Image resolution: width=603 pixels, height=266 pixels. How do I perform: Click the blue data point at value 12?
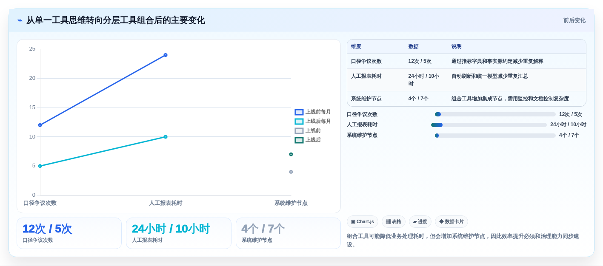pyautogui.click(x=40, y=125)
